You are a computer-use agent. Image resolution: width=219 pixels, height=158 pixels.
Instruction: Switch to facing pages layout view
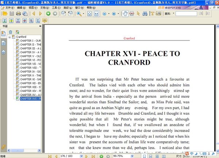tap(164, 156)
